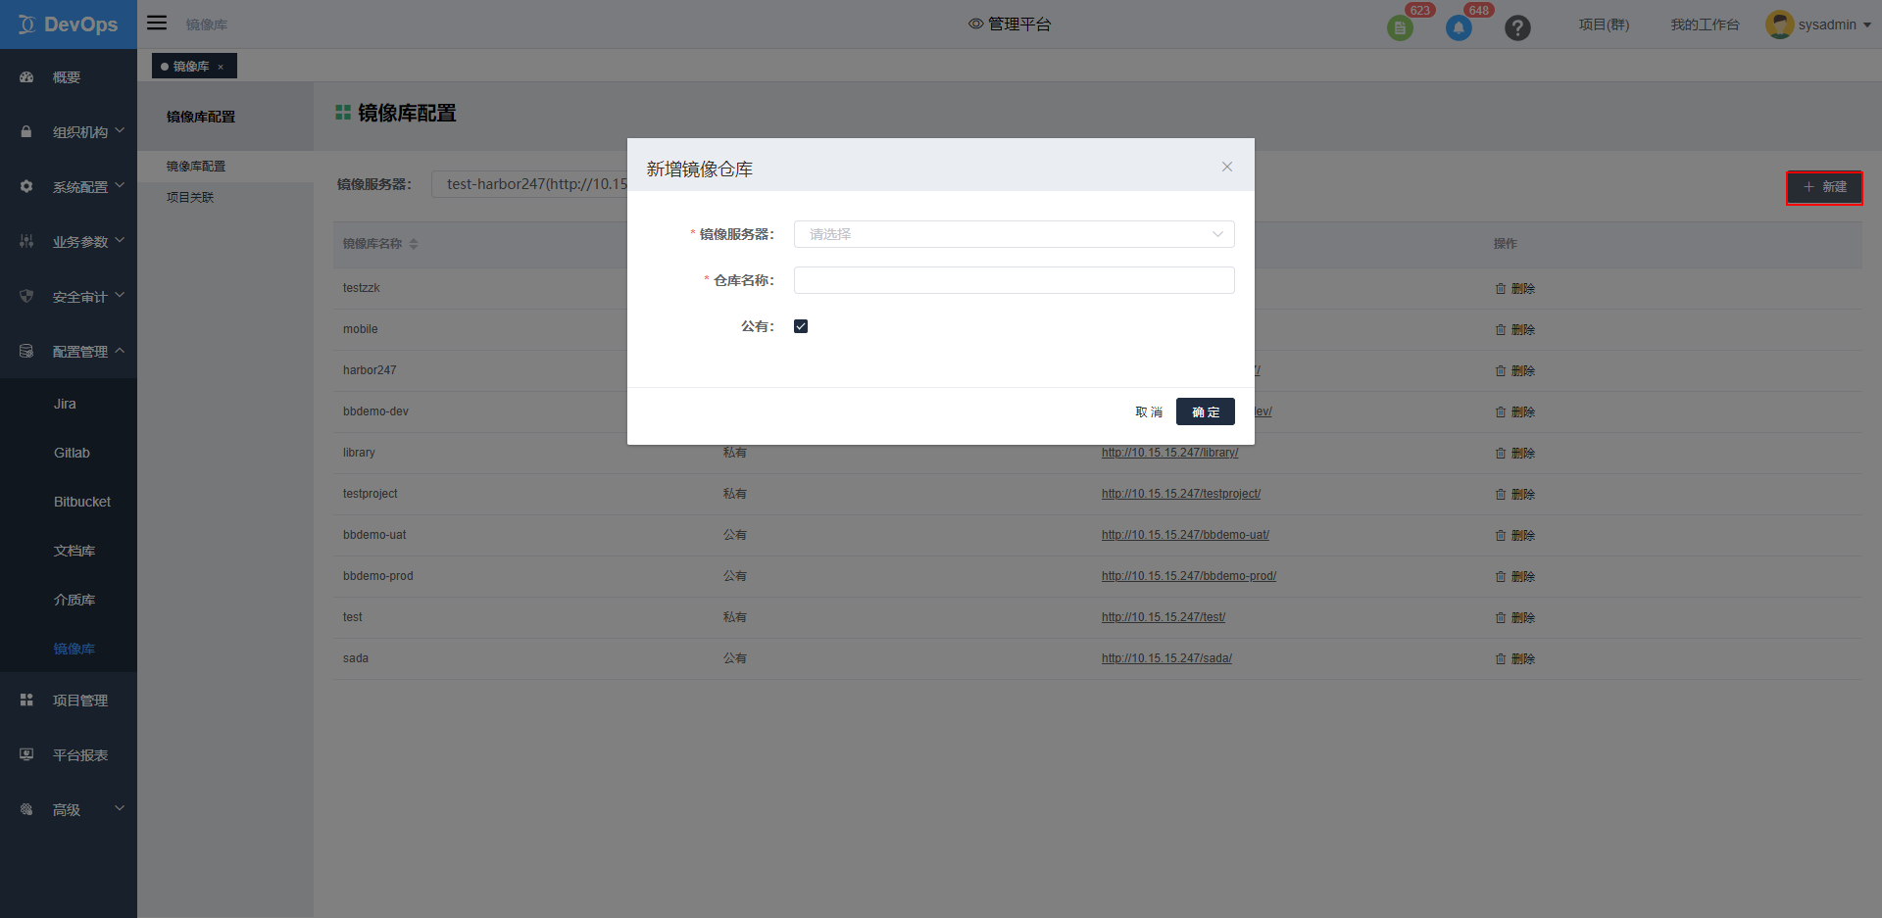This screenshot has width=1882, height=918.
Task: Click the 概要 dashboard icon in sidebar
Action: pos(26,77)
